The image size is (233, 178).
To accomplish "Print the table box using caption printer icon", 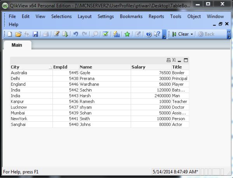I will 169,60.
